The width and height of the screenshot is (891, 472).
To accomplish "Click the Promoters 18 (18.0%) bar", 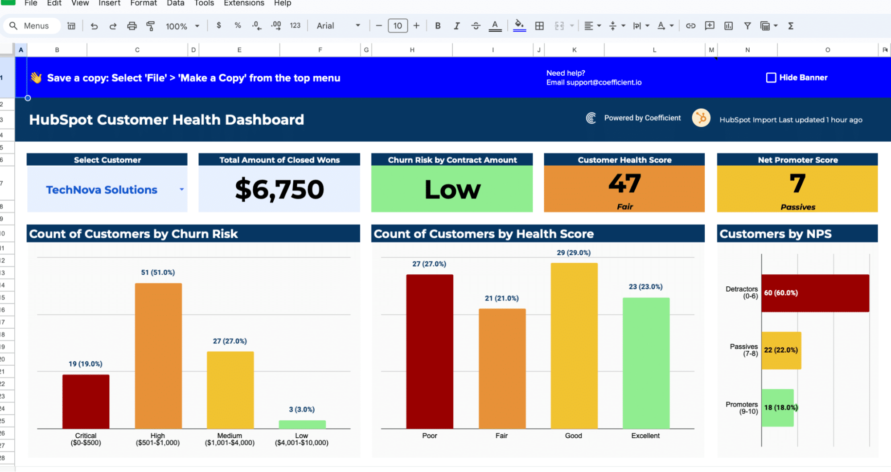I will (778, 408).
